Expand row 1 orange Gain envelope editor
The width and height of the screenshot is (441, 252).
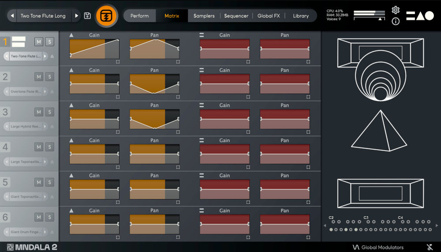pyautogui.click(x=118, y=62)
